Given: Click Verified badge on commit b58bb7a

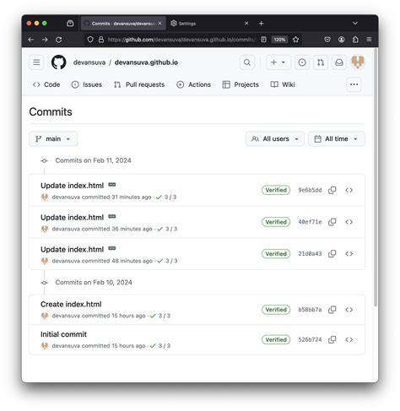Looking at the screenshot, I should (x=276, y=310).
